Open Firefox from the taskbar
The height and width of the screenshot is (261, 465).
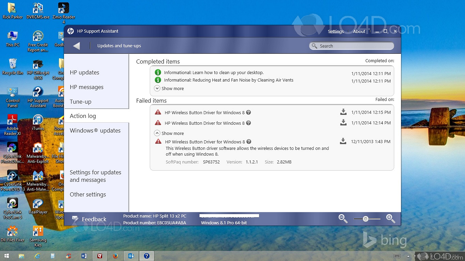pos(115,256)
